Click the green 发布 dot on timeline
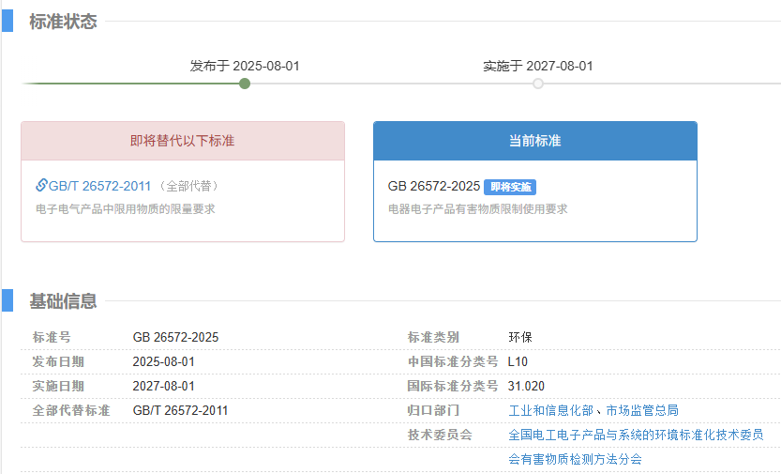 coord(245,84)
